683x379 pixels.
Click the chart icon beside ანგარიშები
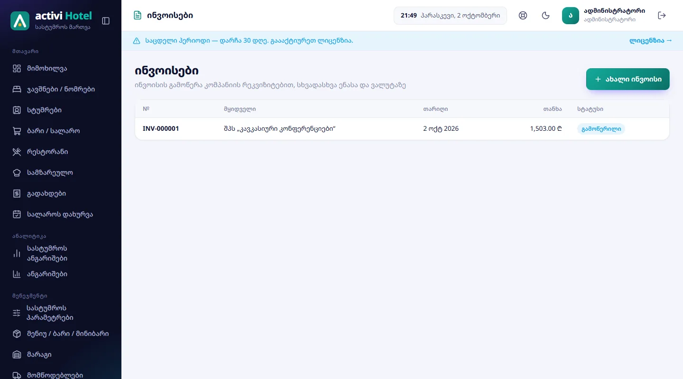click(17, 274)
